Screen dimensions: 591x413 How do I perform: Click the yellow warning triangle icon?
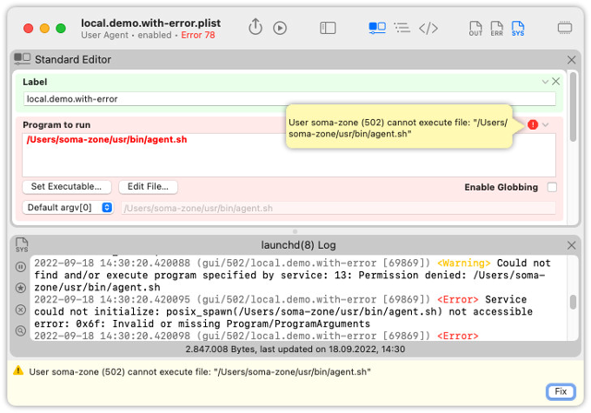18,371
